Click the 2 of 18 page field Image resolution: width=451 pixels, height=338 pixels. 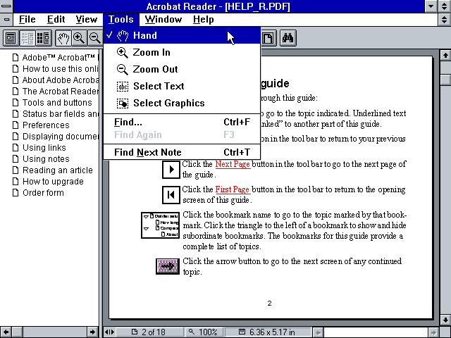pos(149,332)
